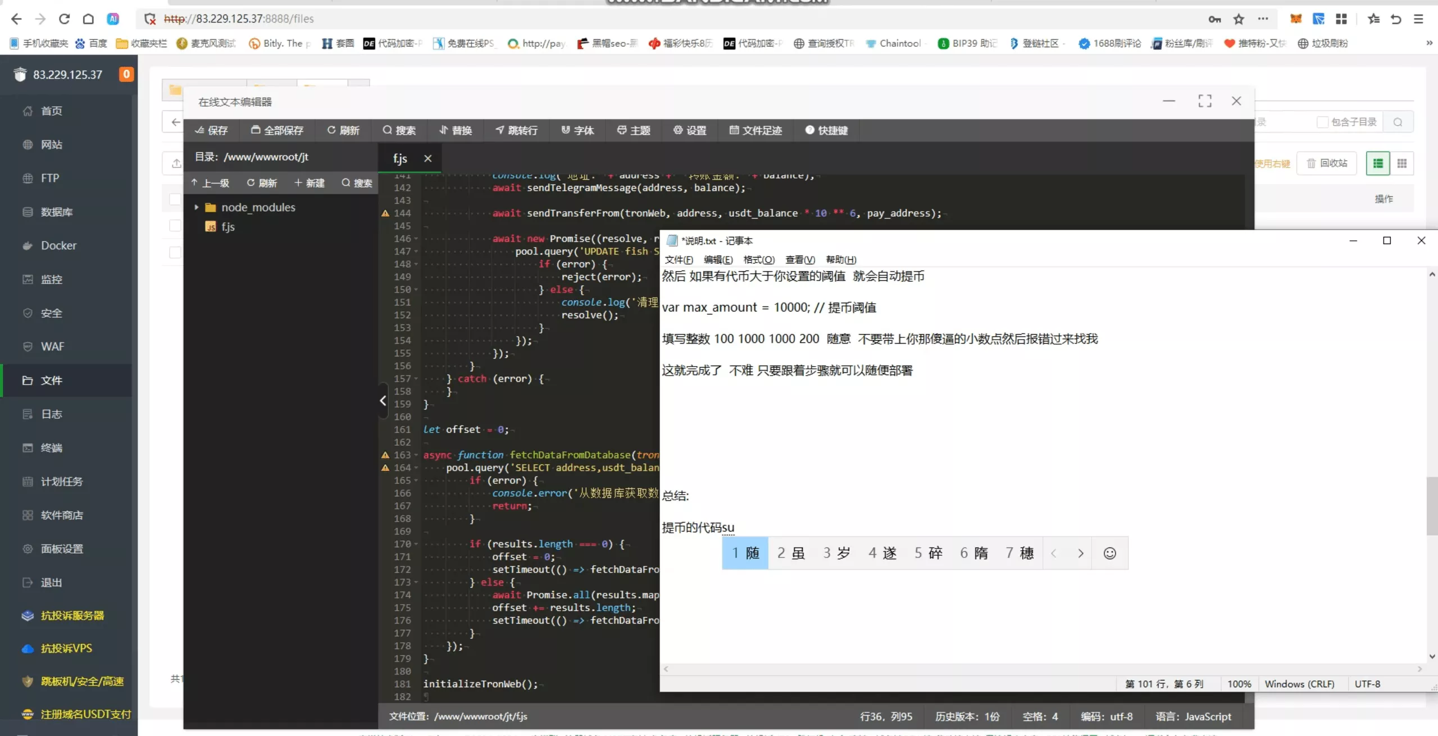Open the IME emoji picker
This screenshot has width=1438, height=736.
(x=1111, y=553)
